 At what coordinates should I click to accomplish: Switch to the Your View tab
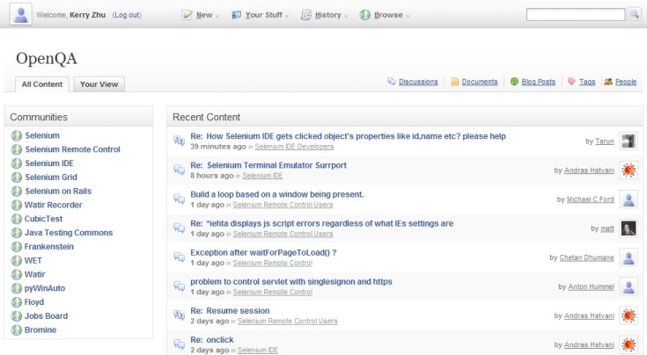[99, 84]
